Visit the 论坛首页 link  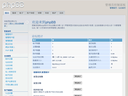tap(122, 8)
